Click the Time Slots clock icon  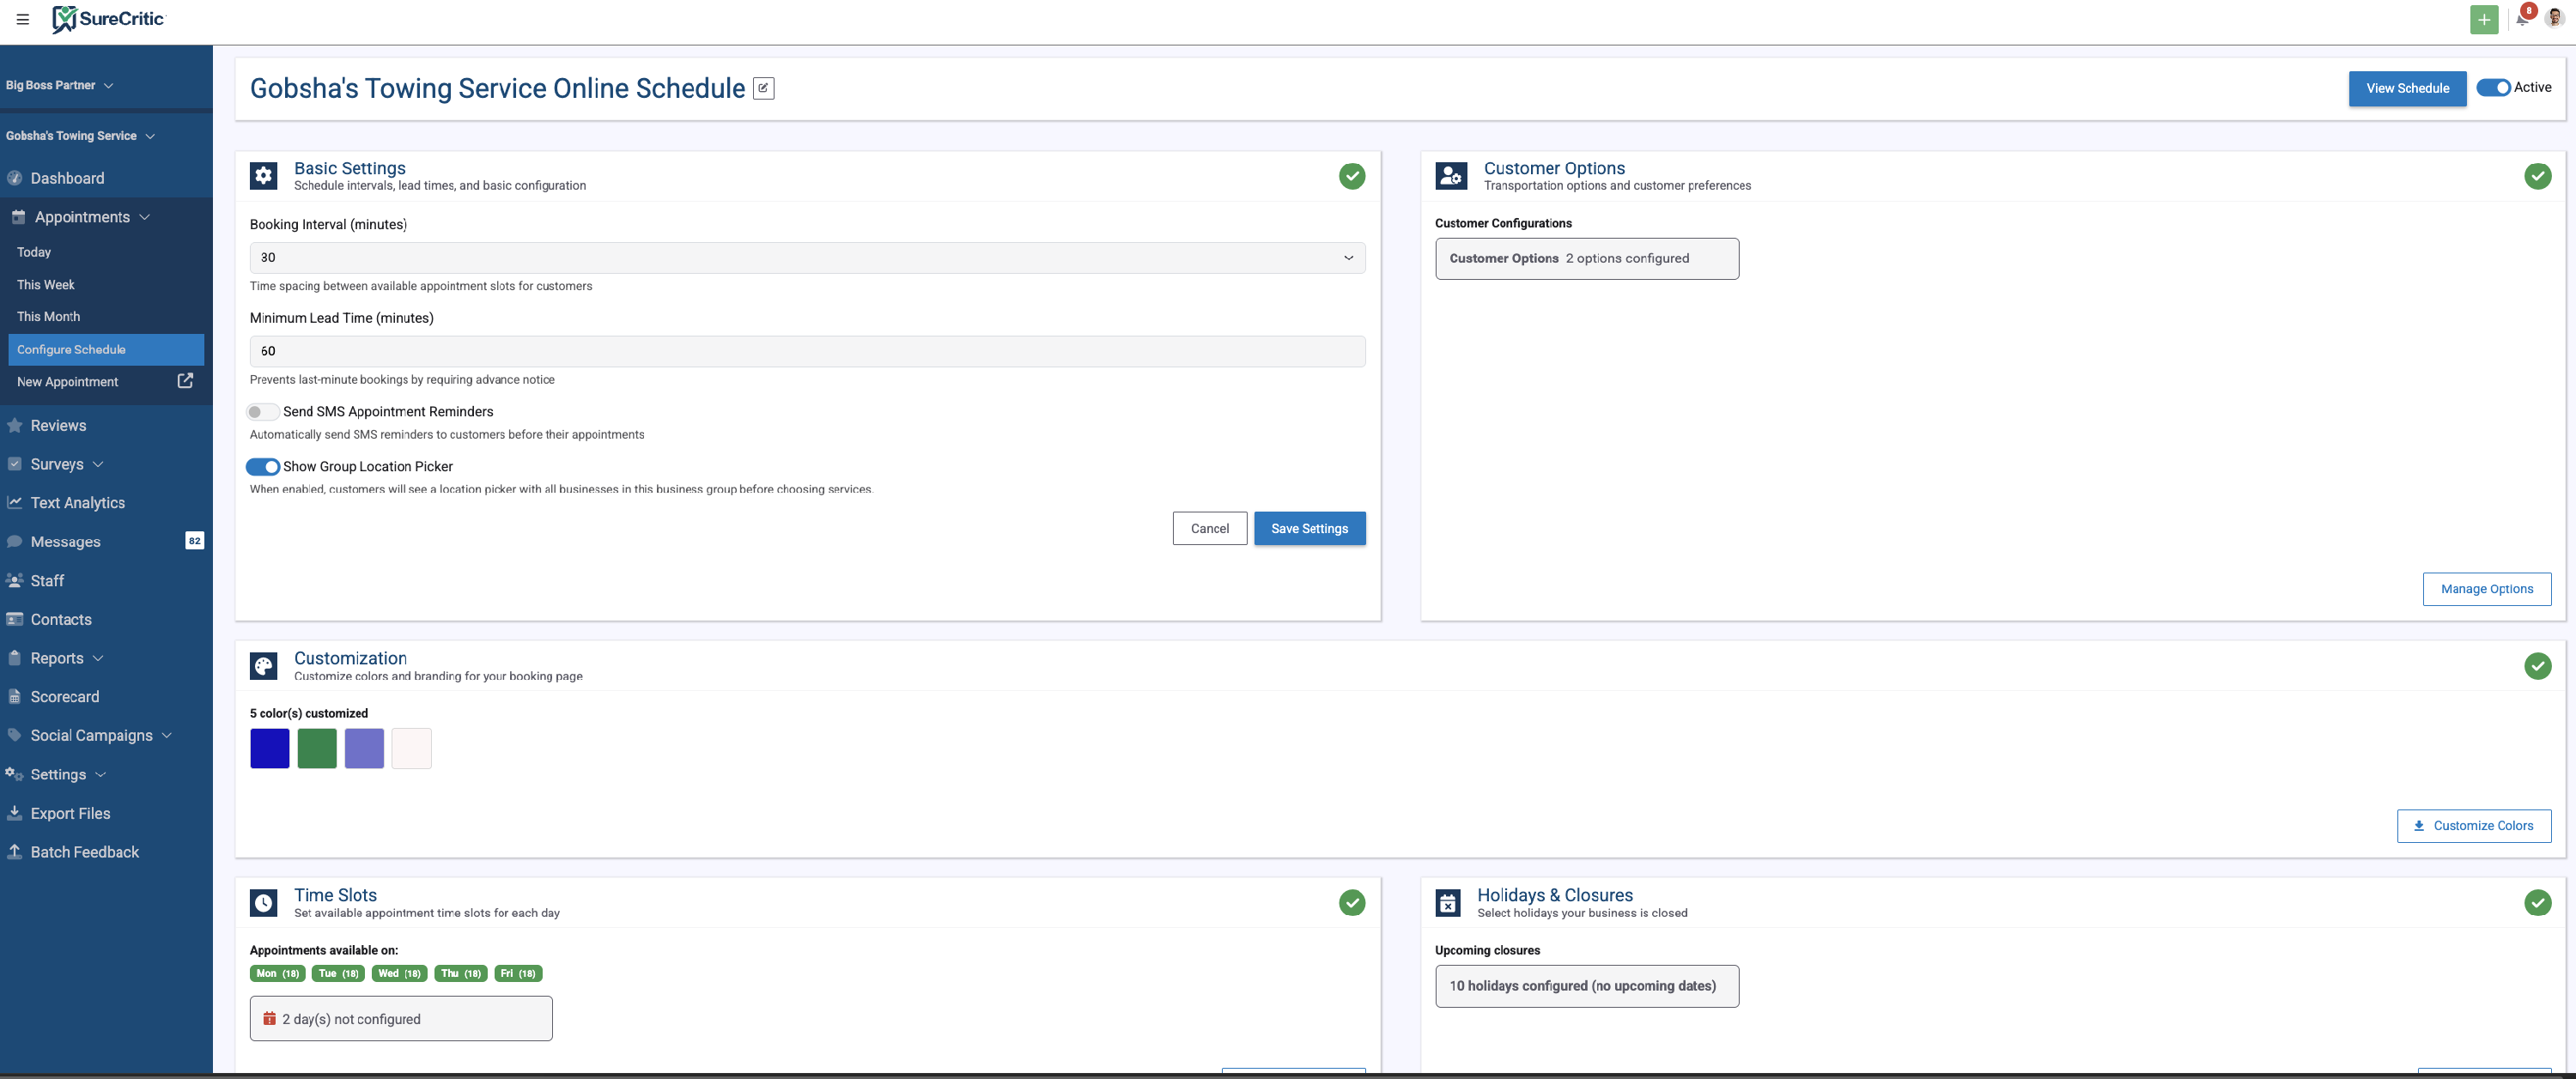click(264, 903)
